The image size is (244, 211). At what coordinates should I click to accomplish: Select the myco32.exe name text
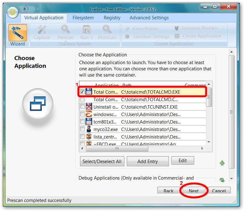coord(106,129)
